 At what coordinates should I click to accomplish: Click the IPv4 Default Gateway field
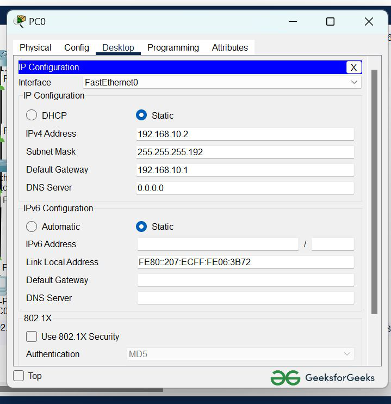pos(245,170)
